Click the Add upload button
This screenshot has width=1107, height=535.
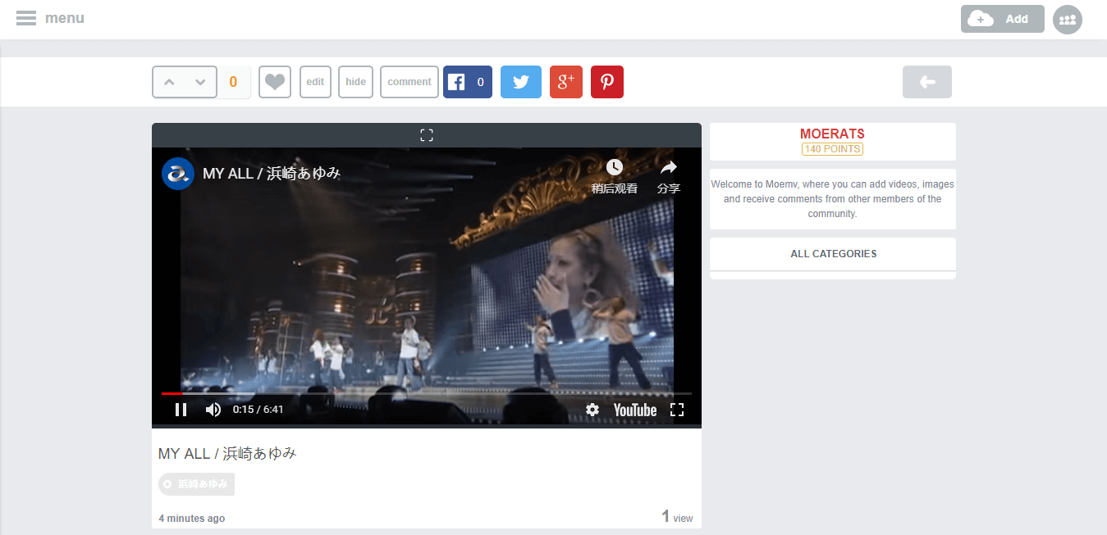tap(1002, 19)
